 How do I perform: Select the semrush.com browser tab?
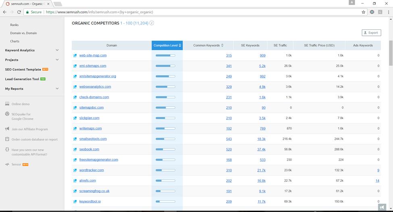tap(27, 4)
